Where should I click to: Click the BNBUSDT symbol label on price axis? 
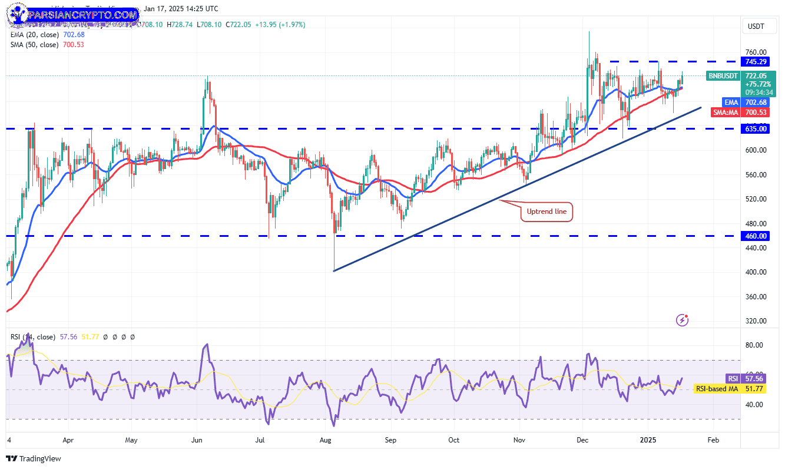pyautogui.click(x=723, y=76)
